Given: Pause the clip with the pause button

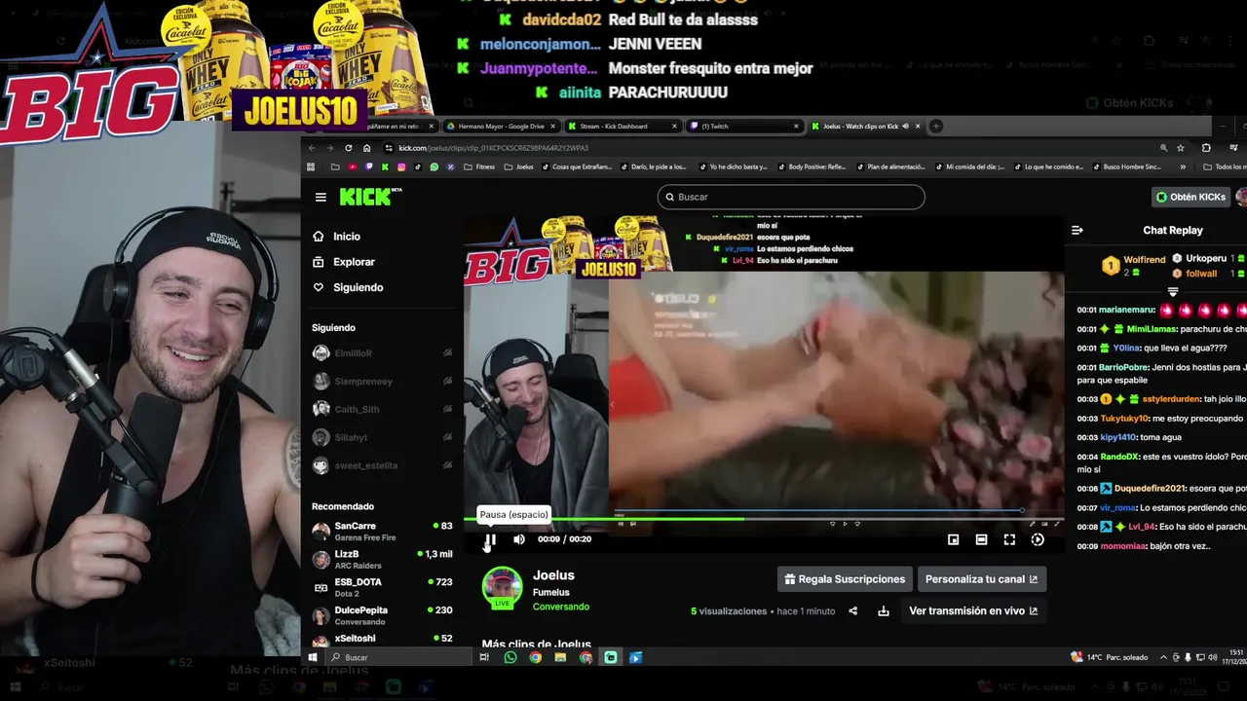Looking at the screenshot, I should [x=491, y=539].
